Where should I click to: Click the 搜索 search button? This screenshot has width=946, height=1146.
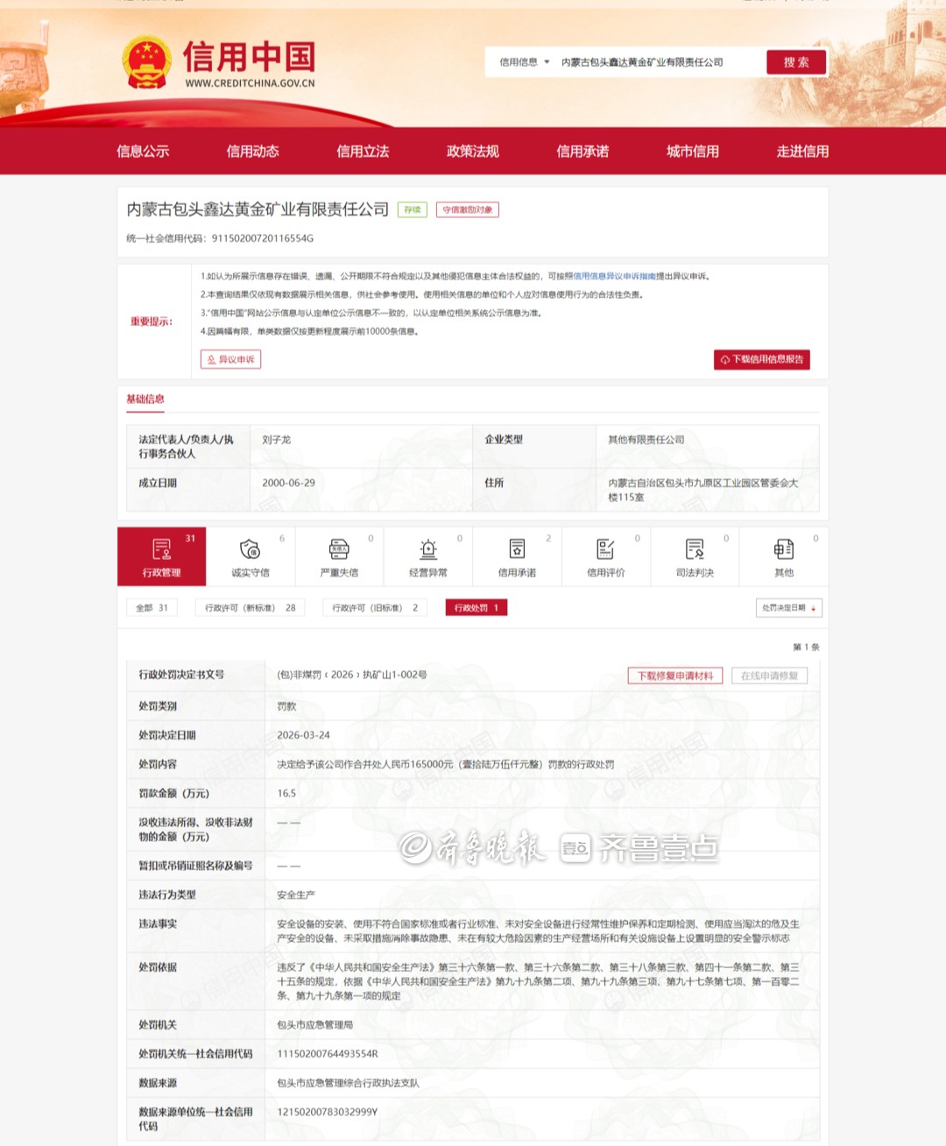(x=796, y=62)
